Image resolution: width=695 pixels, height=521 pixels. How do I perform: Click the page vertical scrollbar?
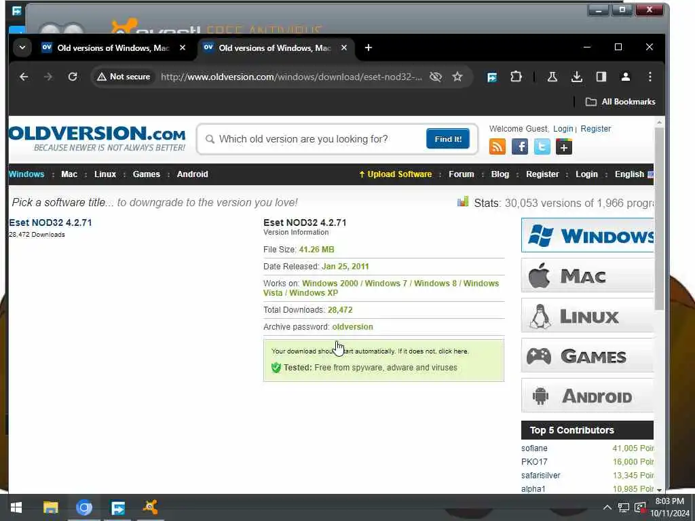659,219
